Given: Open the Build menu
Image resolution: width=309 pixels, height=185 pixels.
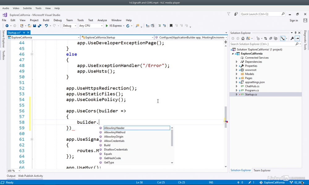Looking at the screenshot, I should coord(46,20).
